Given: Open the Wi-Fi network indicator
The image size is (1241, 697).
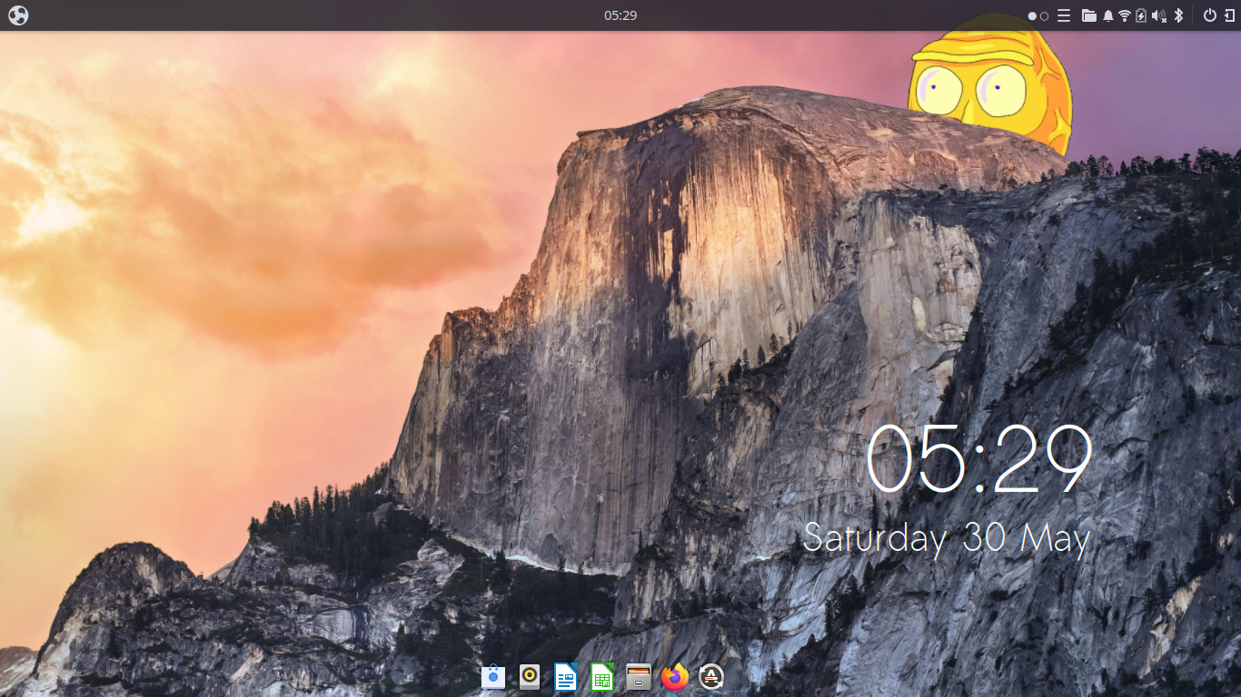Looking at the screenshot, I should click(1125, 15).
